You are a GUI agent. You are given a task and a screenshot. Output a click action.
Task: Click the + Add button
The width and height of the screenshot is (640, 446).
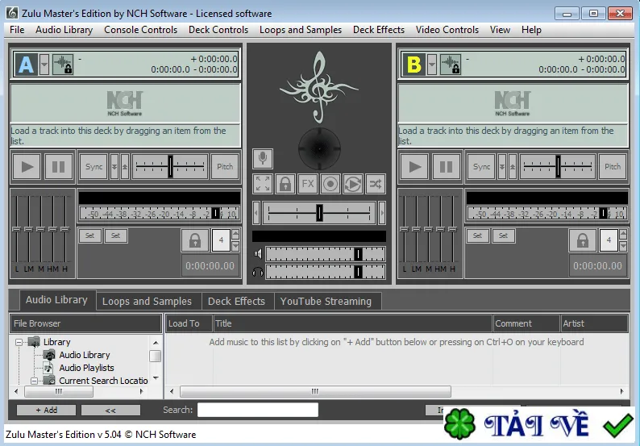coord(46,410)
